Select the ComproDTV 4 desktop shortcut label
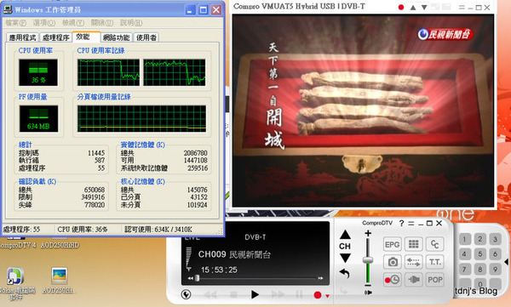 click(x=18, y=245)
